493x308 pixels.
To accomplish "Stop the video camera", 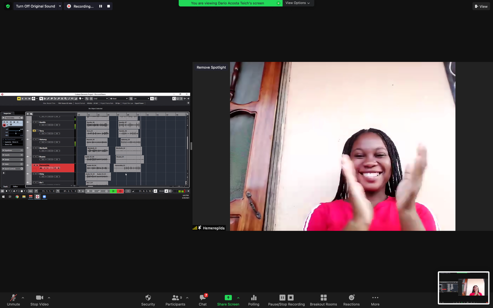I will point(39,300).
